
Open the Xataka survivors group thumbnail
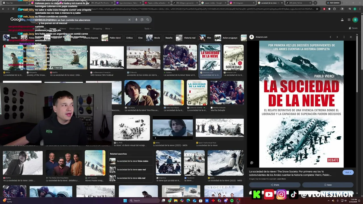pyautogui.click(x=180, y=57)
